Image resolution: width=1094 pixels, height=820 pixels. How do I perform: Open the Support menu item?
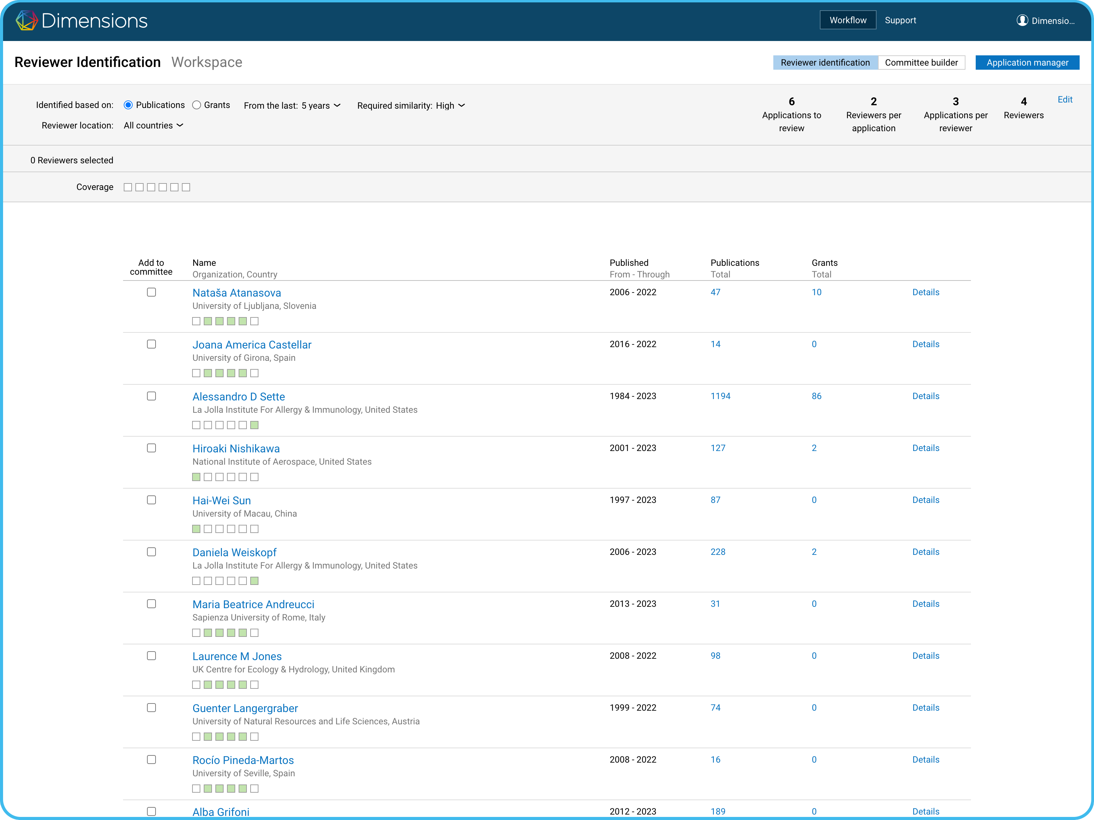(900, 20)
